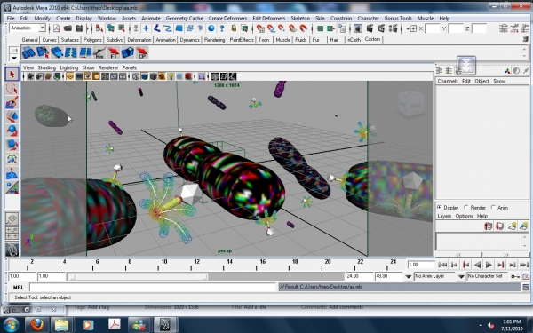Click the Set Key icon beside No Character Set
Image resolution: width=533 pixels, height=333 pixels.
515,276
